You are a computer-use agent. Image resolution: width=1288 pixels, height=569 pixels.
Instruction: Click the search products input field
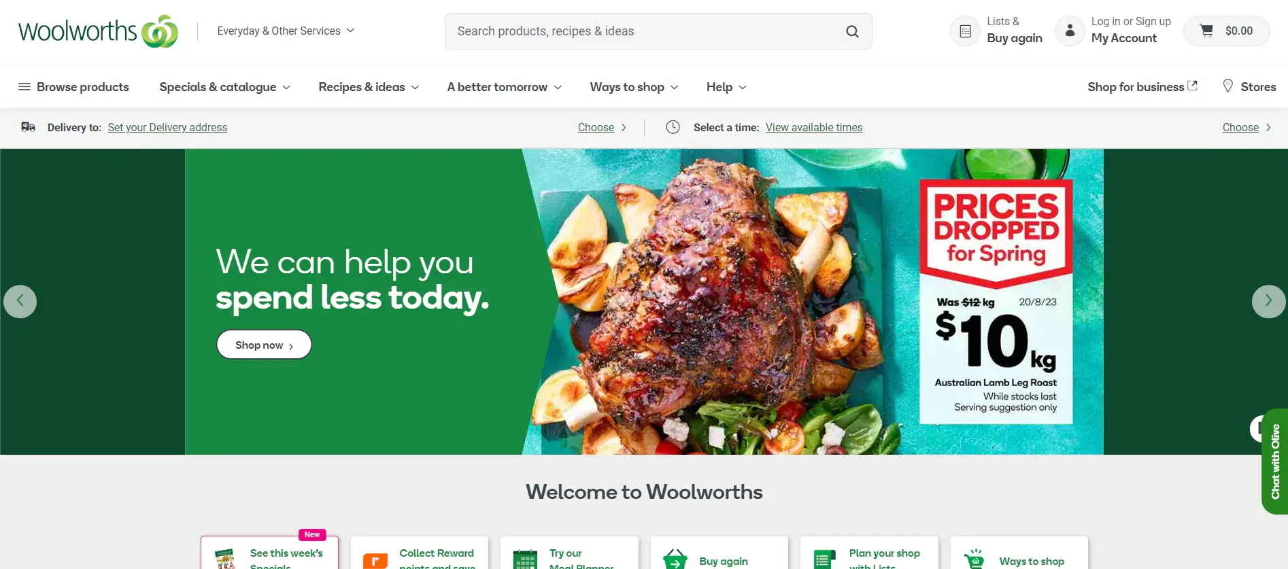click(x=646, y=31)
